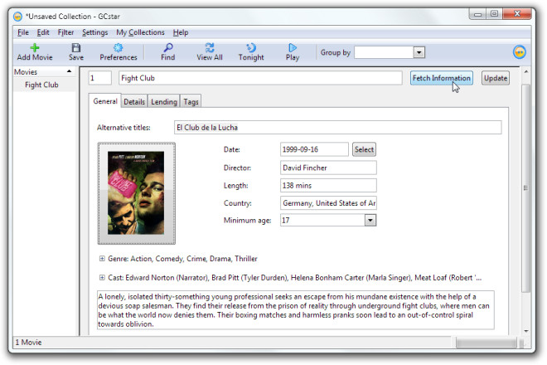Click the vertical scrollbar down arrow

point(525,331)
